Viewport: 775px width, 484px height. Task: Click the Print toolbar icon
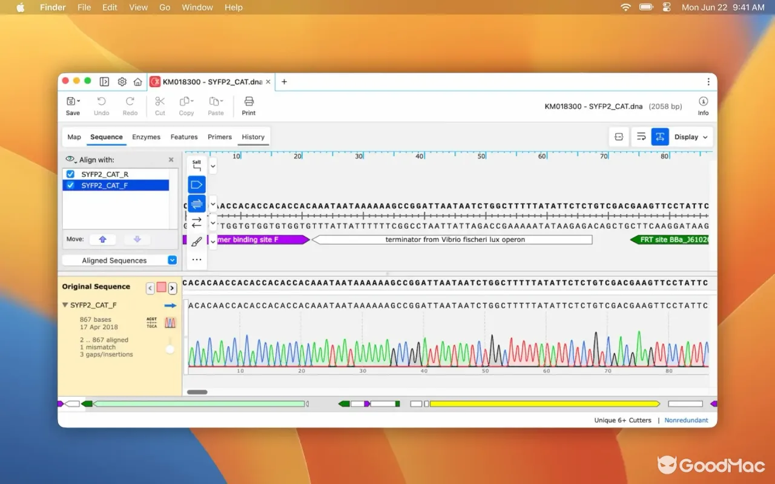point(249,102)
